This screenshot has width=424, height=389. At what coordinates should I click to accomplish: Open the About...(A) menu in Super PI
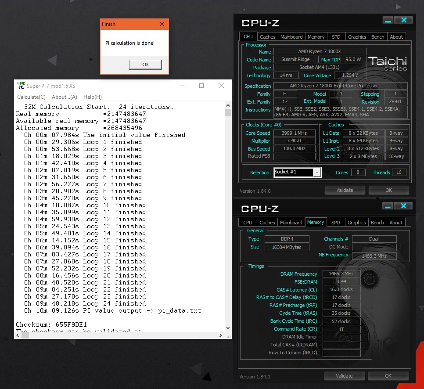pyautogui.click(x=65, y=97)
